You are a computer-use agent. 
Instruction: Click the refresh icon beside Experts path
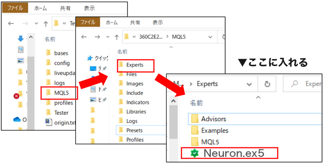tap(267, 84)
